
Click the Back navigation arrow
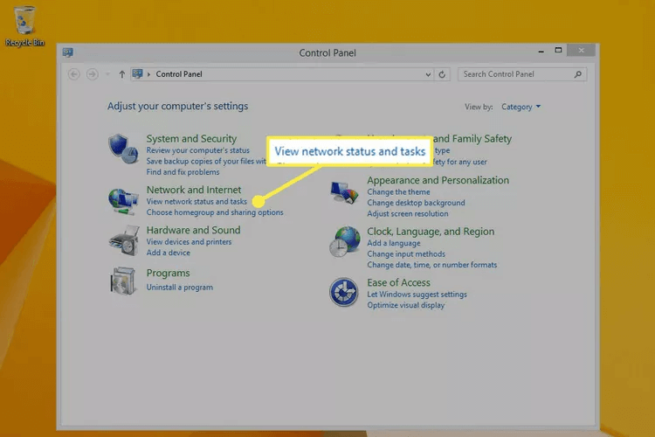click(74, 74)
